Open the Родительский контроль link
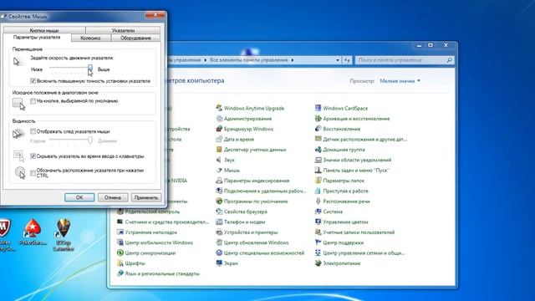This screenshot has height=301, width=535. click(152, 212)
